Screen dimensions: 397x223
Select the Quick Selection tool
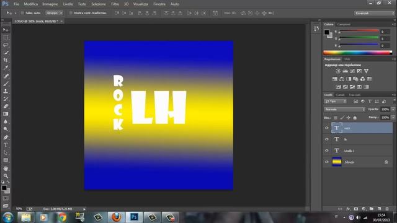coord(6,53)
